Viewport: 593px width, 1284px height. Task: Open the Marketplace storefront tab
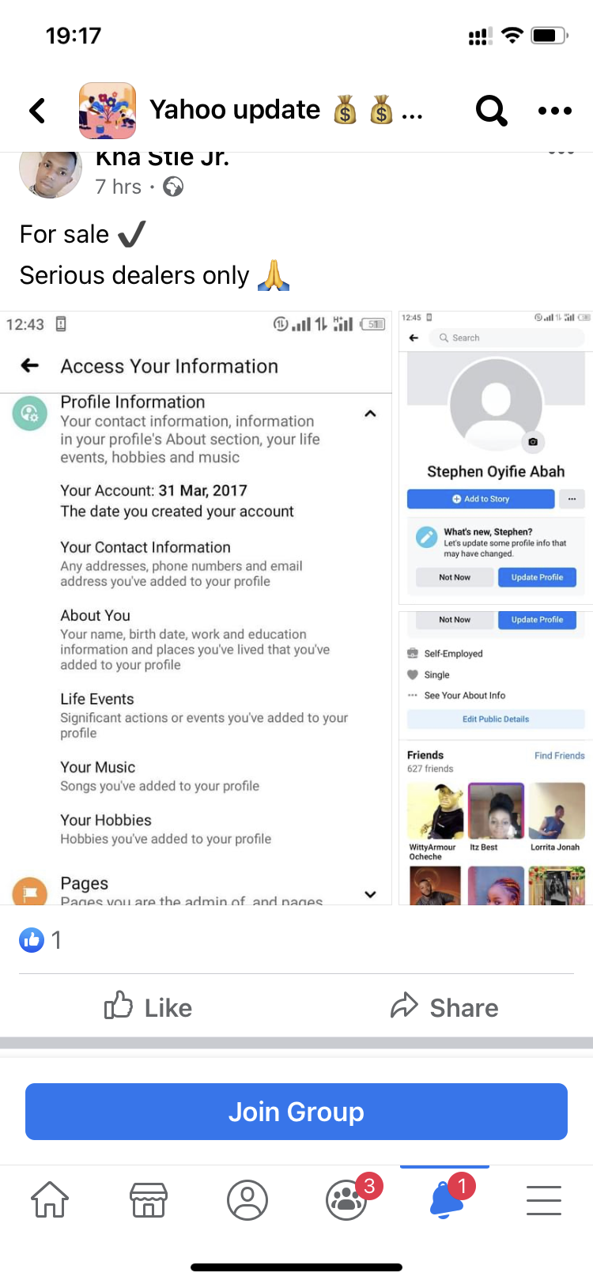[149, 1199]
